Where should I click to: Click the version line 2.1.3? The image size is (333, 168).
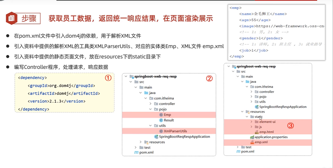click(x=56, y=101)
